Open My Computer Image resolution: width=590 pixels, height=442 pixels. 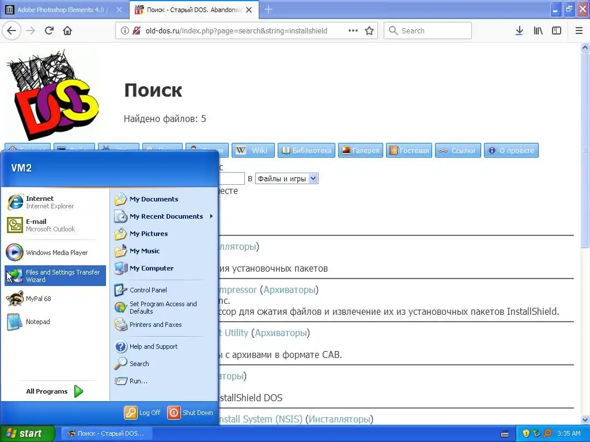click(164, 268)
